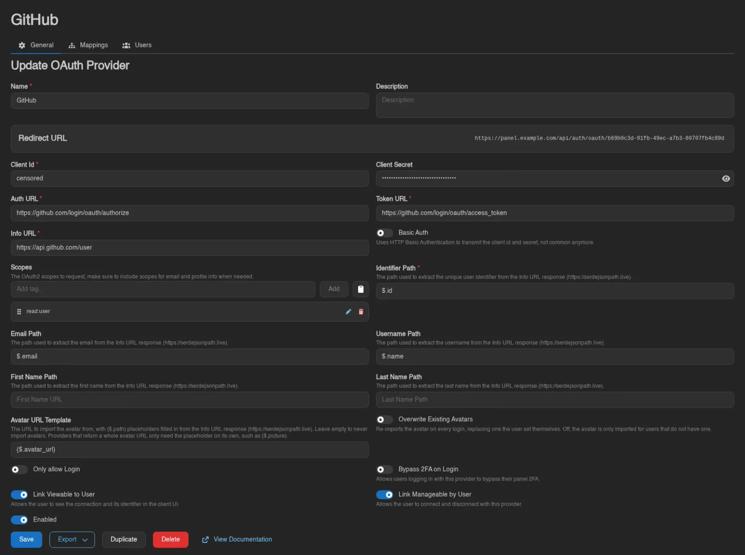Image resolution: width=745 pixels, height=555 pixels.
Task: Open View Documentation link
Action: pos(237,540)
